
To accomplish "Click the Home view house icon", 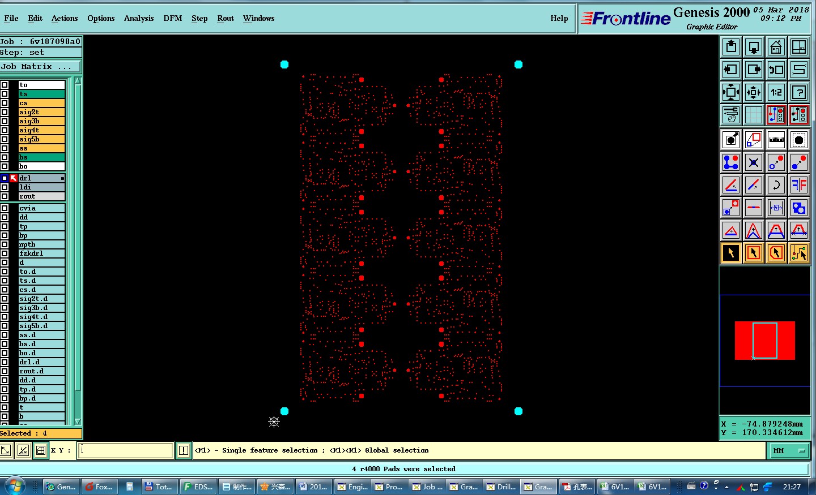I will pyautogui.click(x=776, y=47).
